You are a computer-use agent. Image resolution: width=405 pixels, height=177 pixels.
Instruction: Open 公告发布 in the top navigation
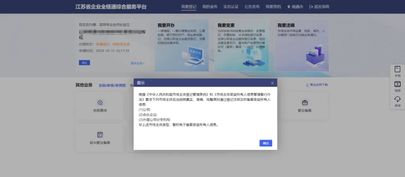pos(252,7)
